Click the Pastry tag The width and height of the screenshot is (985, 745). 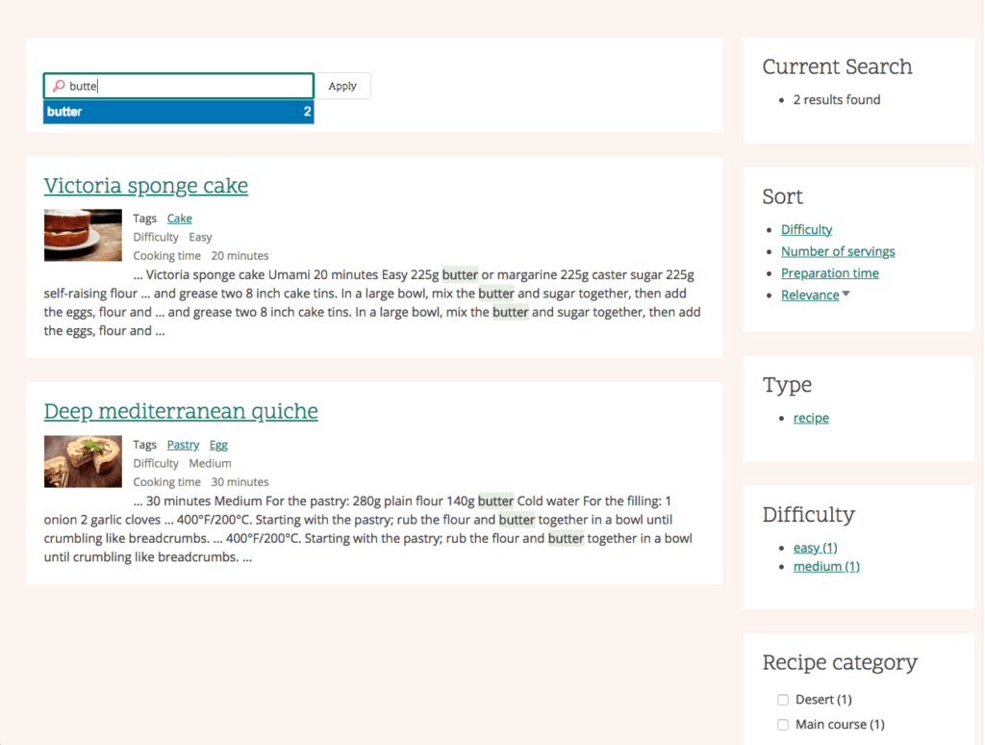(x=183, y=444)
